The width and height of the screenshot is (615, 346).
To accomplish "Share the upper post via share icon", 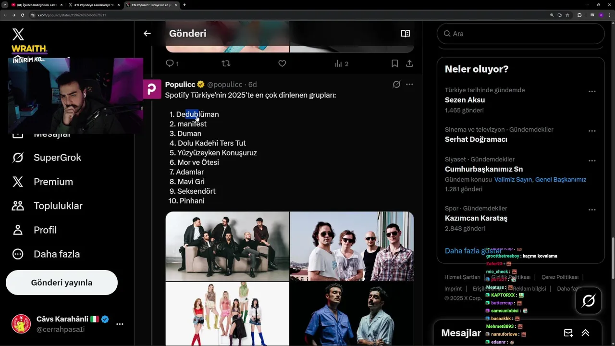I will [409, 63].
